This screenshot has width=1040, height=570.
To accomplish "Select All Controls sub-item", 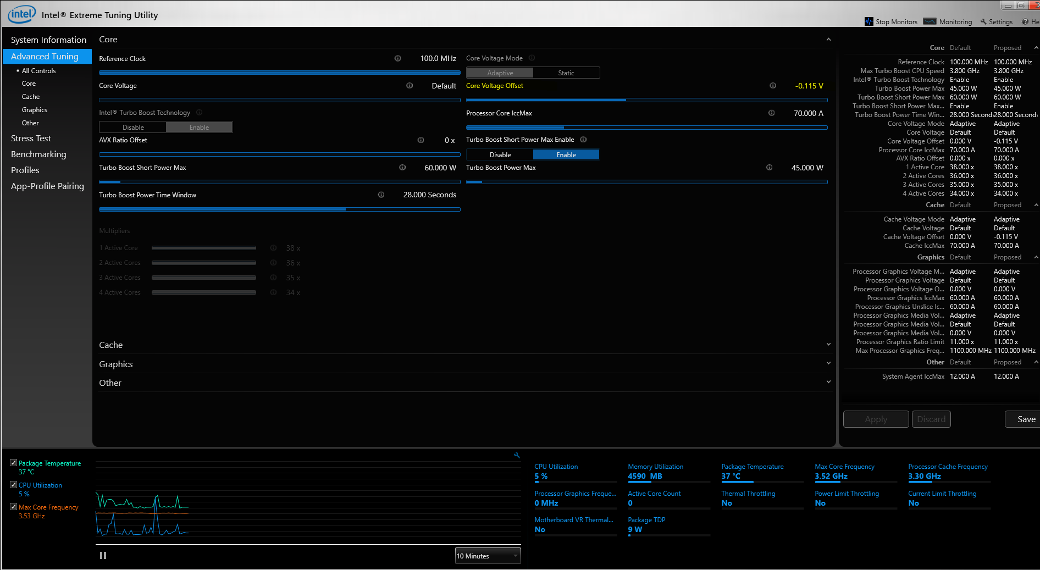I will [x=38, y=71].
